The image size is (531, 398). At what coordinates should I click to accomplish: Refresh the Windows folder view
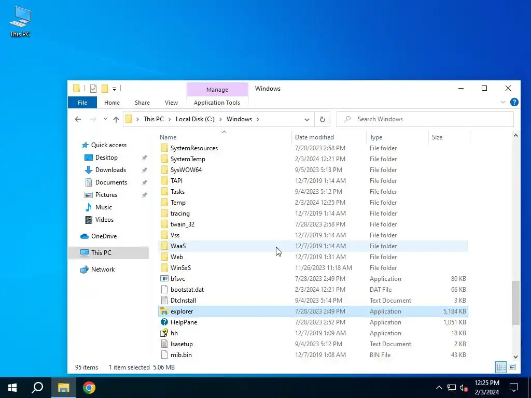tap(323, 119)
